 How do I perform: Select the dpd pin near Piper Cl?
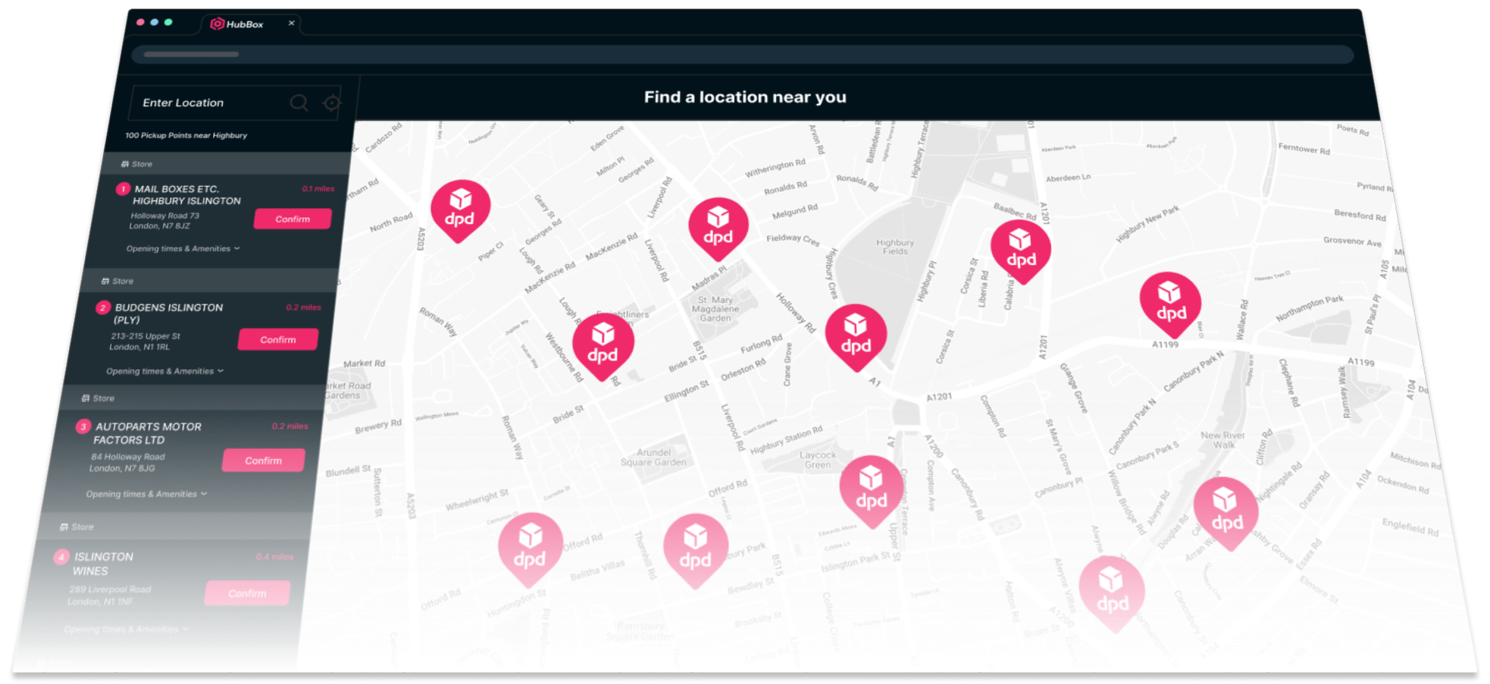460,211
